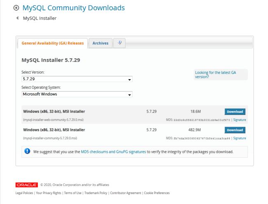
Task: Click the blue info icon in the notice
Action: 27,151
